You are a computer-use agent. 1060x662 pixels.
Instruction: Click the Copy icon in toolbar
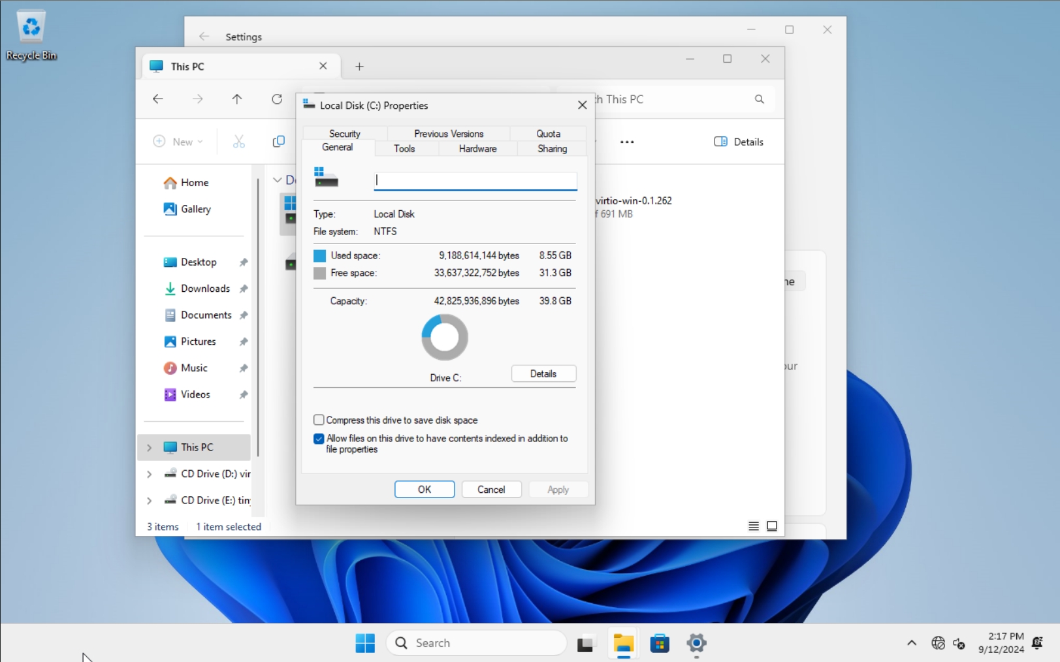click(279, 142)
